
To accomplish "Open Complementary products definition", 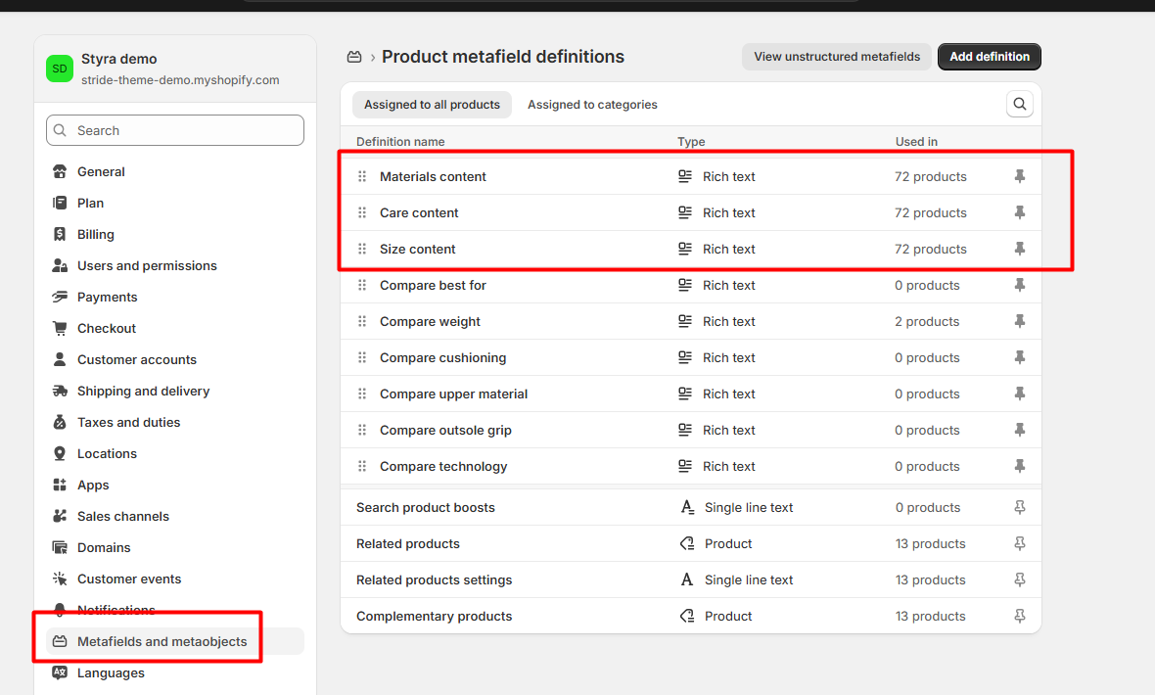I will click(434, 616).
